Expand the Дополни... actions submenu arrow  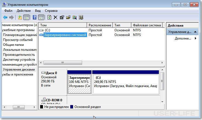tap(195, 38)
